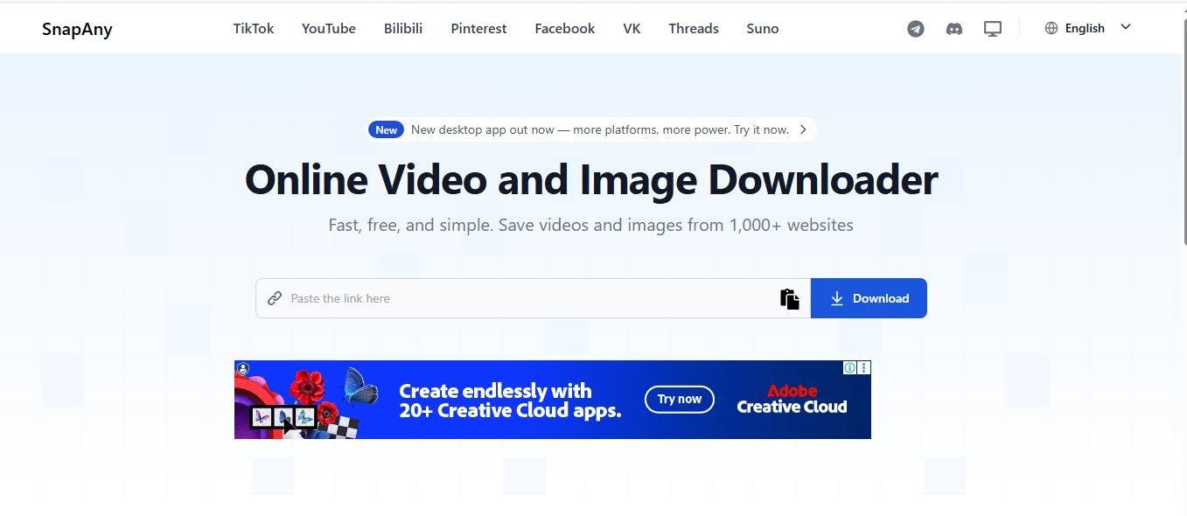
Task: Open the new desktop app announcement
Action: [591, 129]
